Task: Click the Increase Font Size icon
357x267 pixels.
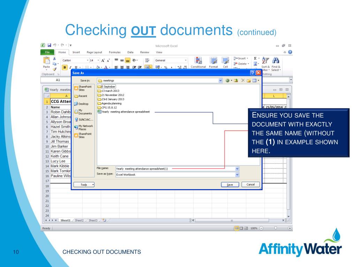Action: point(103,60)
